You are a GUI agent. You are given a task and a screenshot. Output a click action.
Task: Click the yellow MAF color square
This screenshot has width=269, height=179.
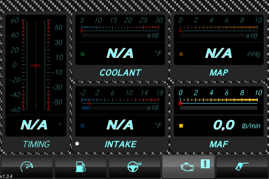coord(181,126)
